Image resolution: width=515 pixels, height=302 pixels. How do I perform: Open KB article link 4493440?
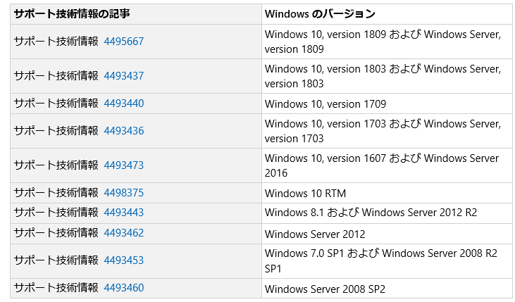click(124, 103)
